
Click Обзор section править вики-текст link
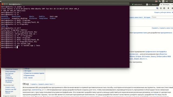coord(46,84)
